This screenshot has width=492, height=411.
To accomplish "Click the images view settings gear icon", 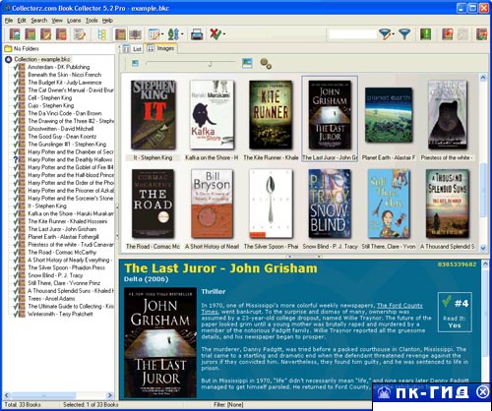I will [266, 63].
